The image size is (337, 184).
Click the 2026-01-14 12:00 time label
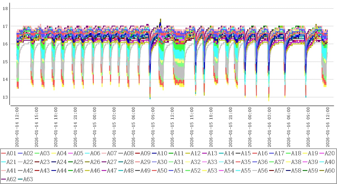[17, 127]
